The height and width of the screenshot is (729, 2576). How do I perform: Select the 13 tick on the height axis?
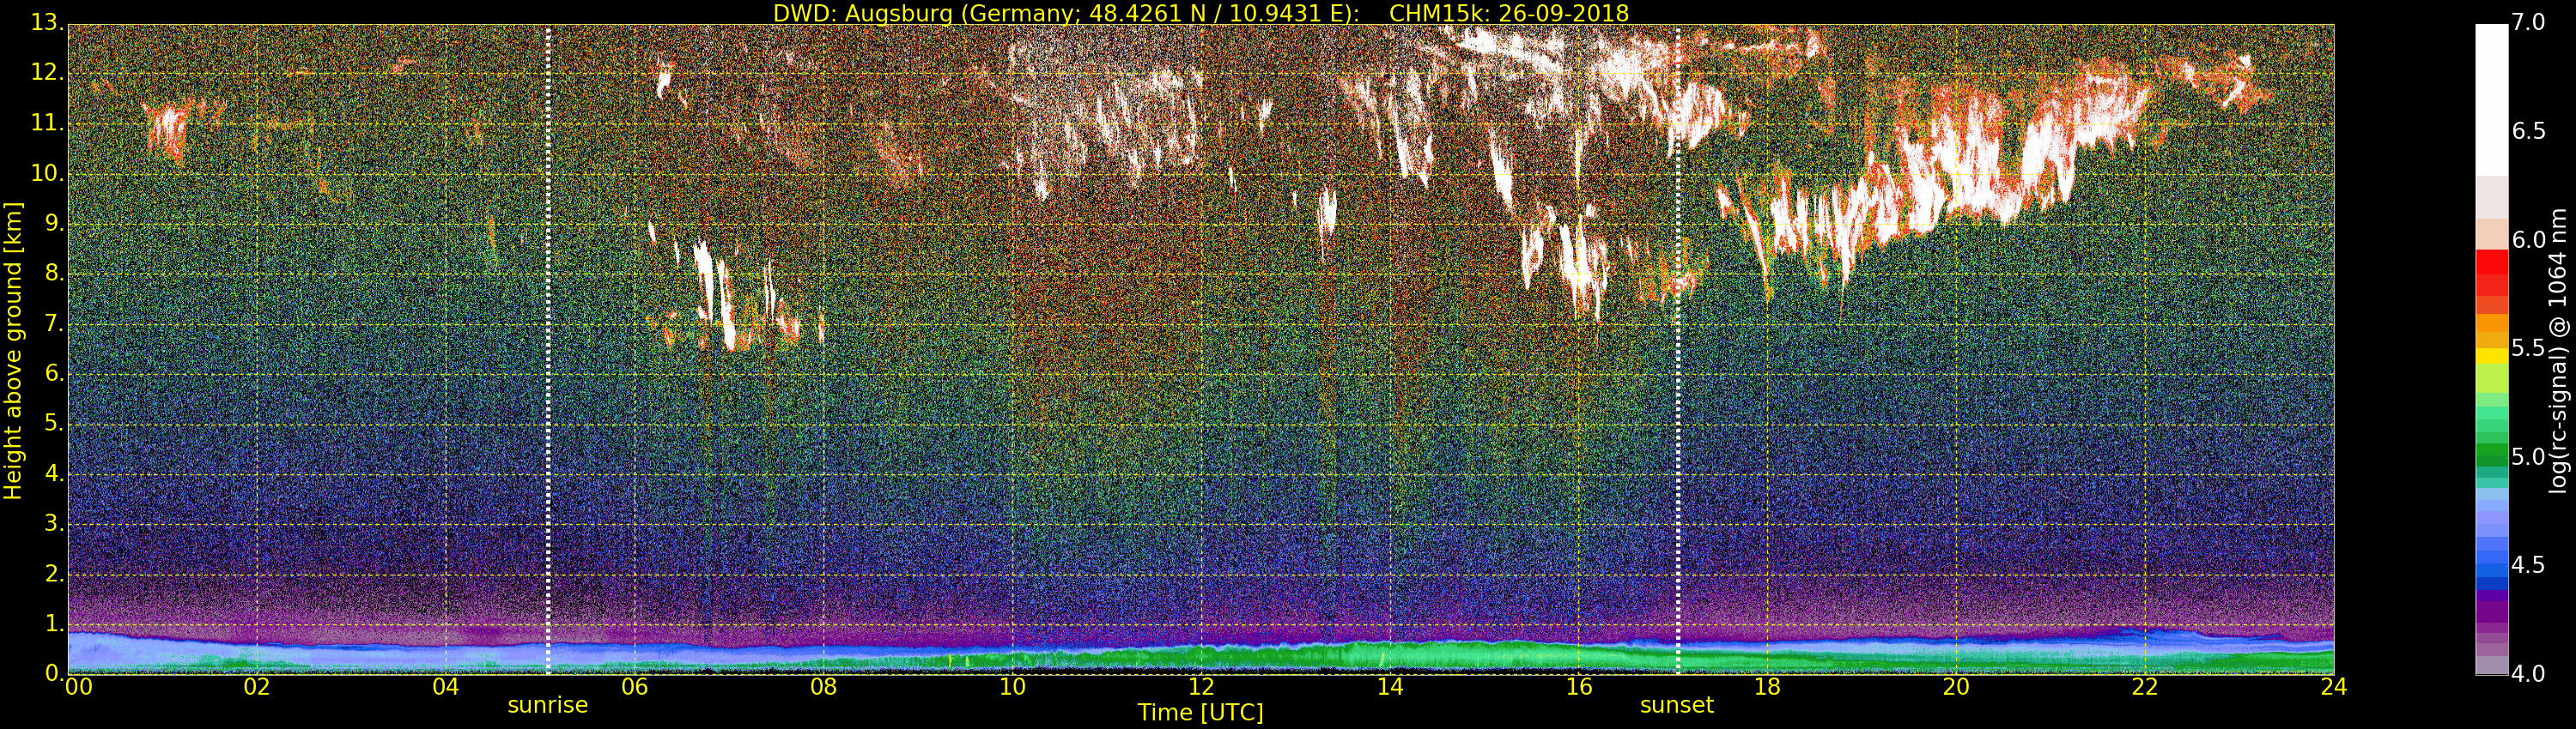click(x=45, y=22)
